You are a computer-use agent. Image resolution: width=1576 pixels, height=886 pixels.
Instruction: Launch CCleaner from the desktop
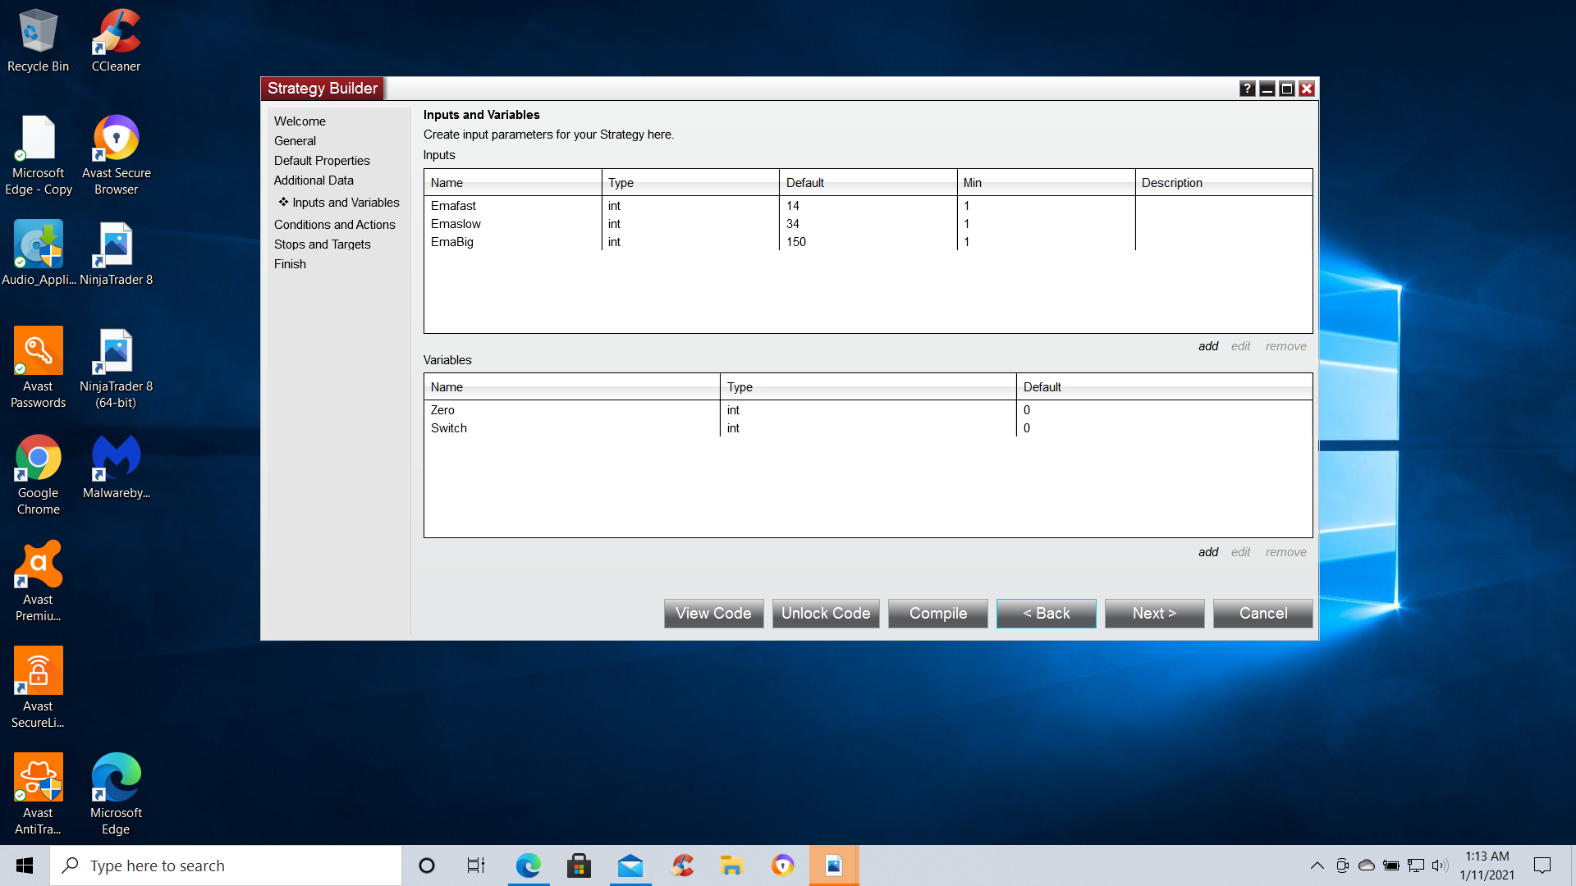pos(116,41)
